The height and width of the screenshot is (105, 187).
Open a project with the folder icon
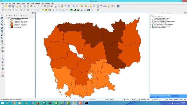pyautogui.click(x=6, y=6)
